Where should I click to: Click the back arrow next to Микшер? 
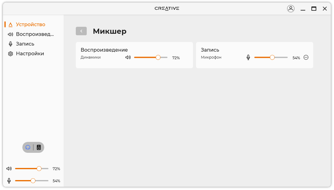pos(81,31)
